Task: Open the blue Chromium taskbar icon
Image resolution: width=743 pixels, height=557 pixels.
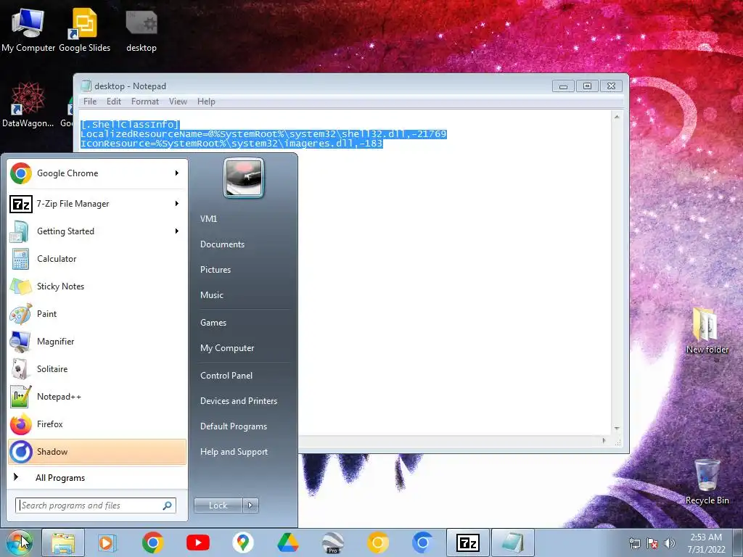Action: click(x=423, y=542)
